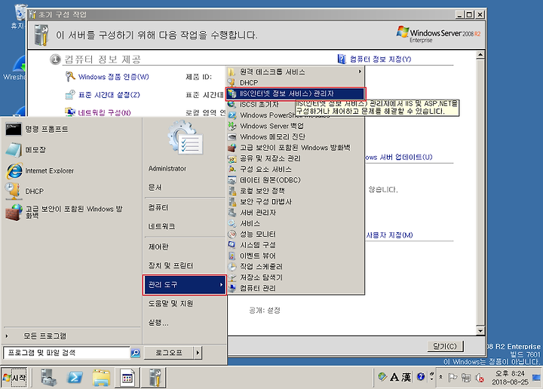Click the 서비스 icon
Screen dimensions: 543x389
tap(232, 223)
